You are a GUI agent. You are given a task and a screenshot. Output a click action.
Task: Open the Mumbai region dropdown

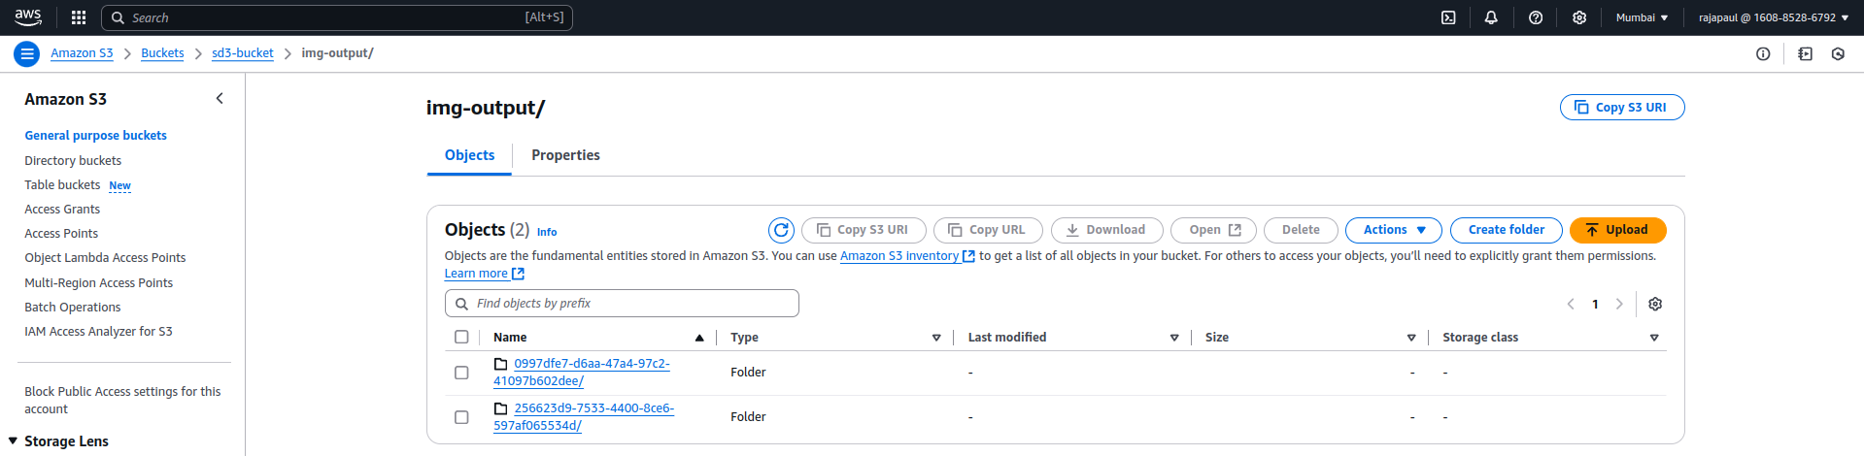point(1642,17)
